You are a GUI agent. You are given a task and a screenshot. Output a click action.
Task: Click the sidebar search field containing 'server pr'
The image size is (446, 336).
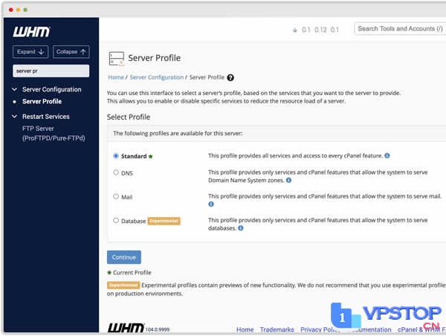pos(51,71)
